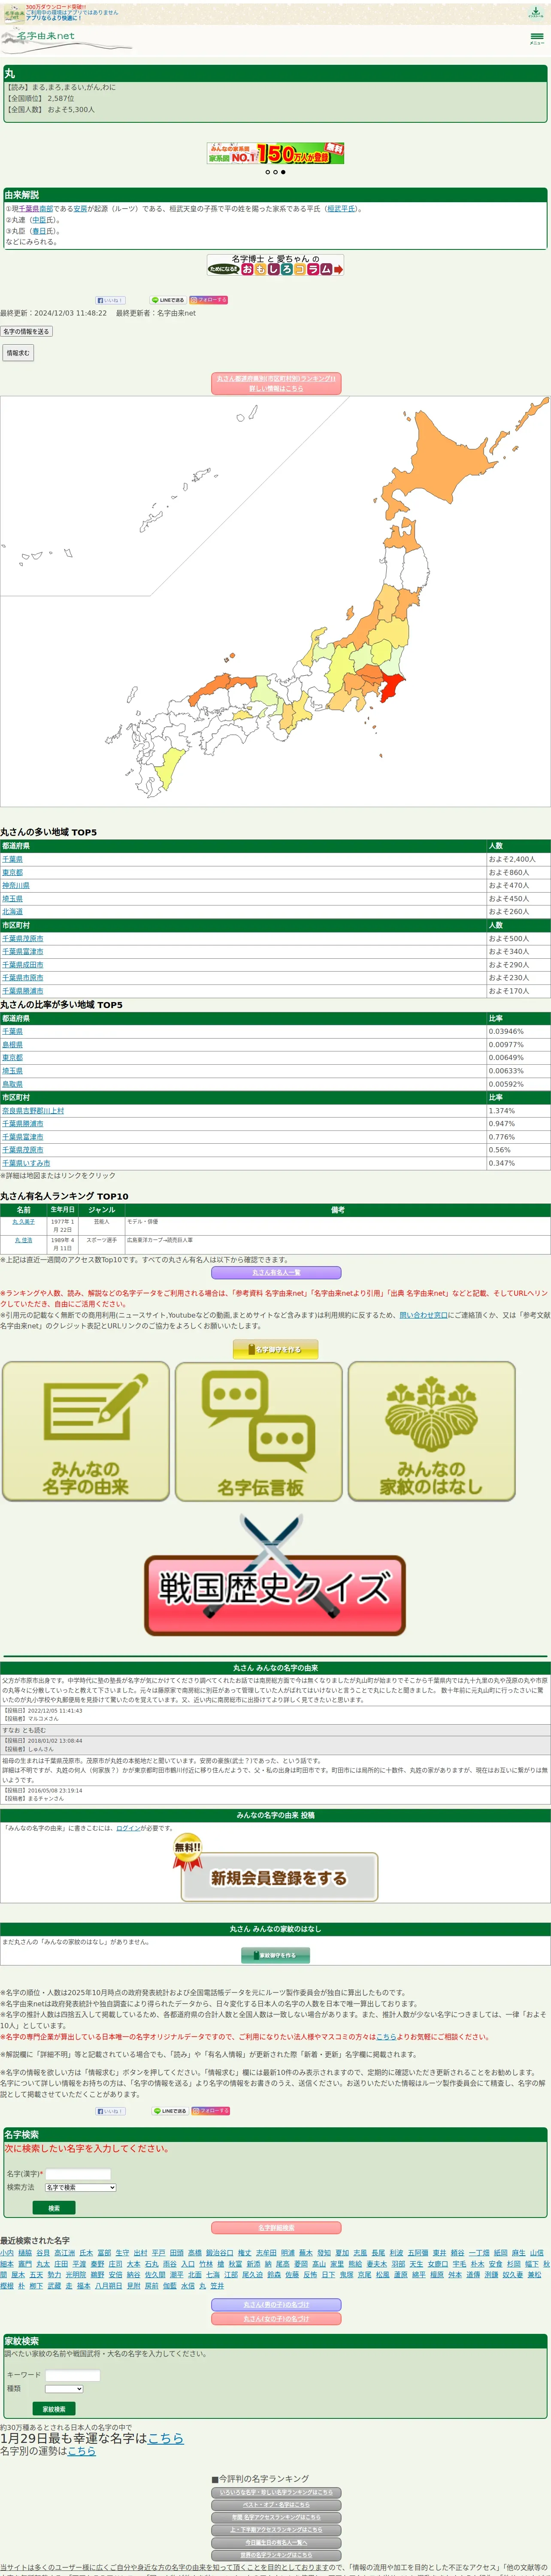Open the 千葉県成田市 link

(x=23, y=965)
